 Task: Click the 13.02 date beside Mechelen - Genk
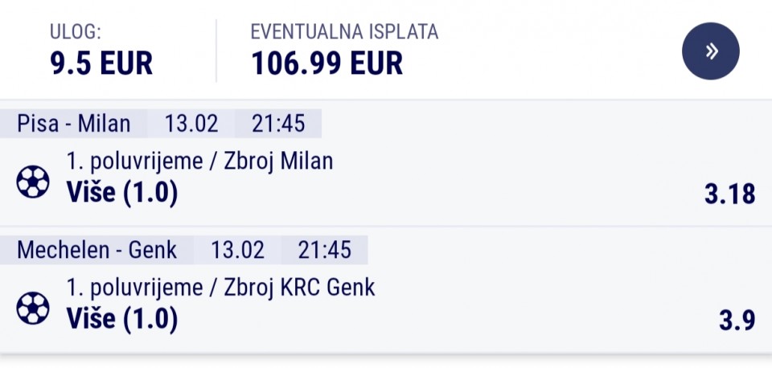point(238,250)
